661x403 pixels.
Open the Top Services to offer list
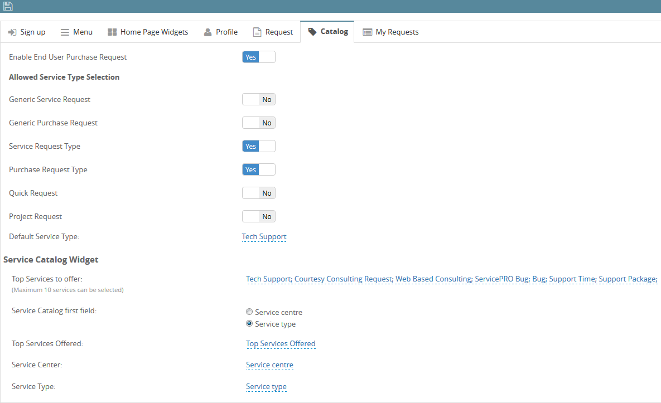tap(452, 279)
